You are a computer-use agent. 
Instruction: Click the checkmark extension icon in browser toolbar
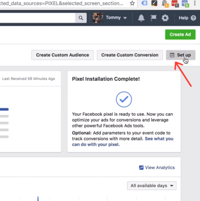click(154, 3)
